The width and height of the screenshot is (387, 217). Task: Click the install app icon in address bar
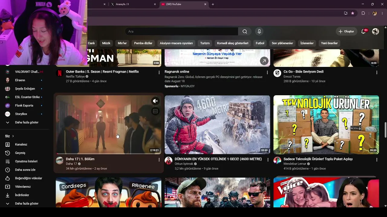pyautogui.click(x=346, y=13)
